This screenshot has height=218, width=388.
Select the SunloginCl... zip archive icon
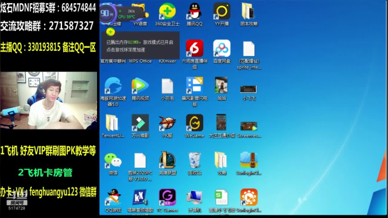point(248,163)
